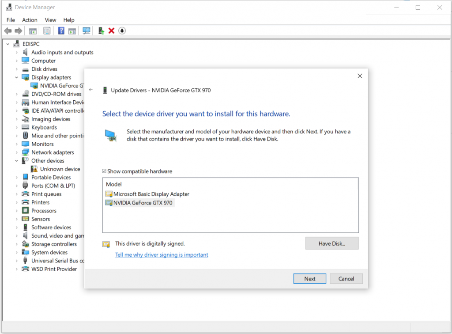Click the Processors category icon
This screenshot has width=452, height=334.
click(x=25, y=211)
